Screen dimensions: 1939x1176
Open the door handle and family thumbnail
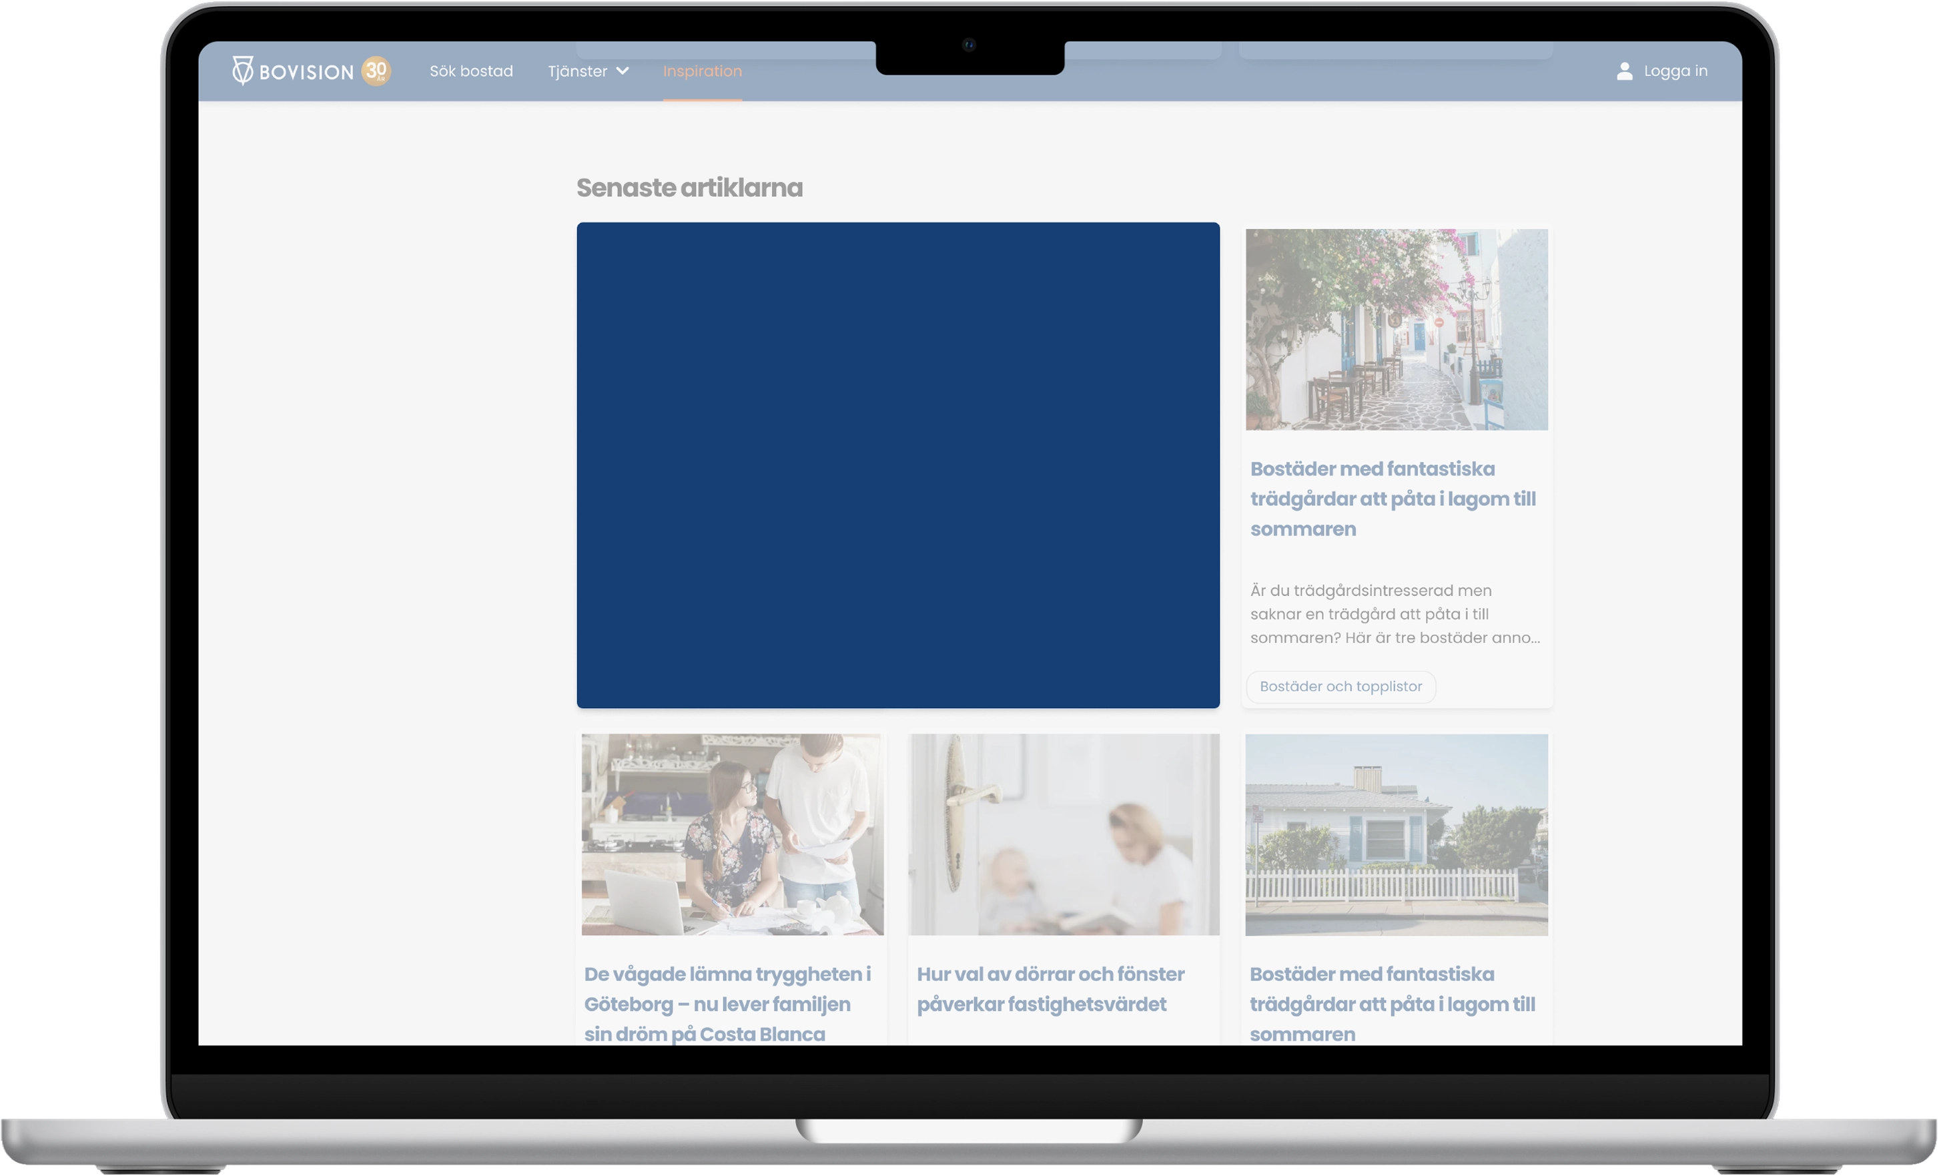click(x=1063, y=834)
